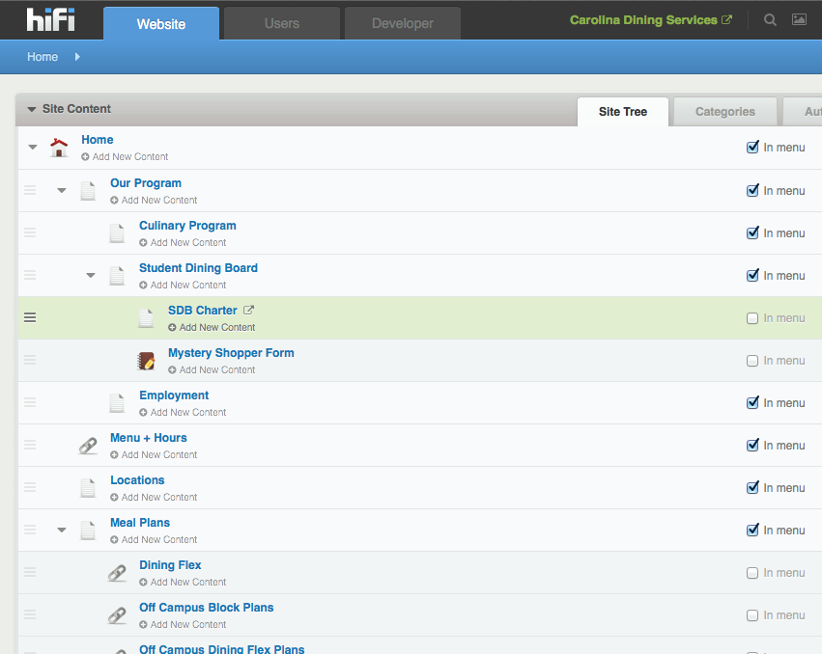This screenshot has height=654, width=822.
Task: Click the notebook form icon for Mystery Shopper Form
Action: (146, 360)
